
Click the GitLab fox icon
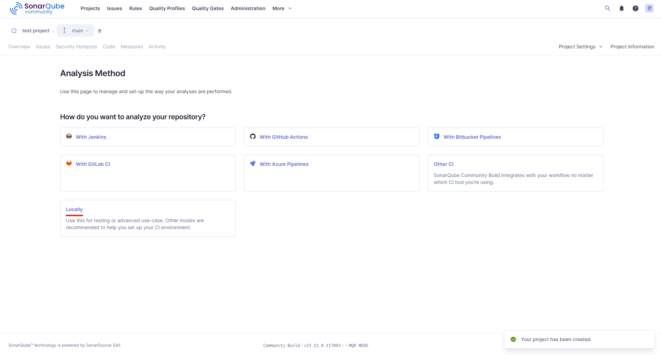tap(69, 163)
